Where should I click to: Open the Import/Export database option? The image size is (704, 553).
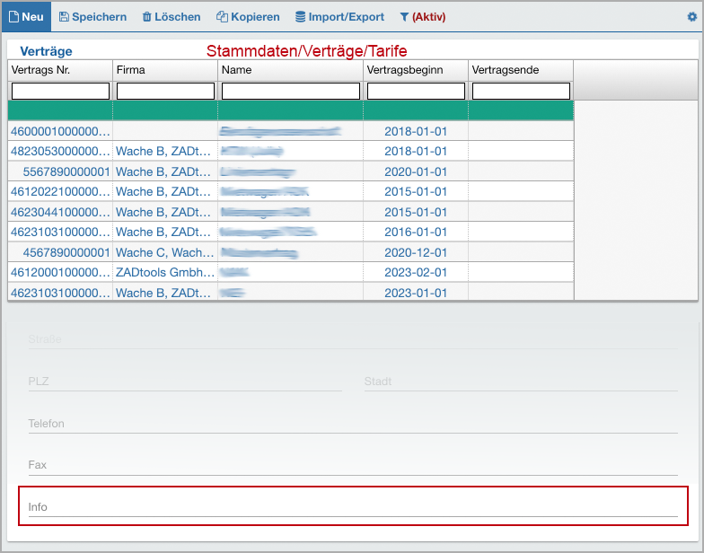339,17
